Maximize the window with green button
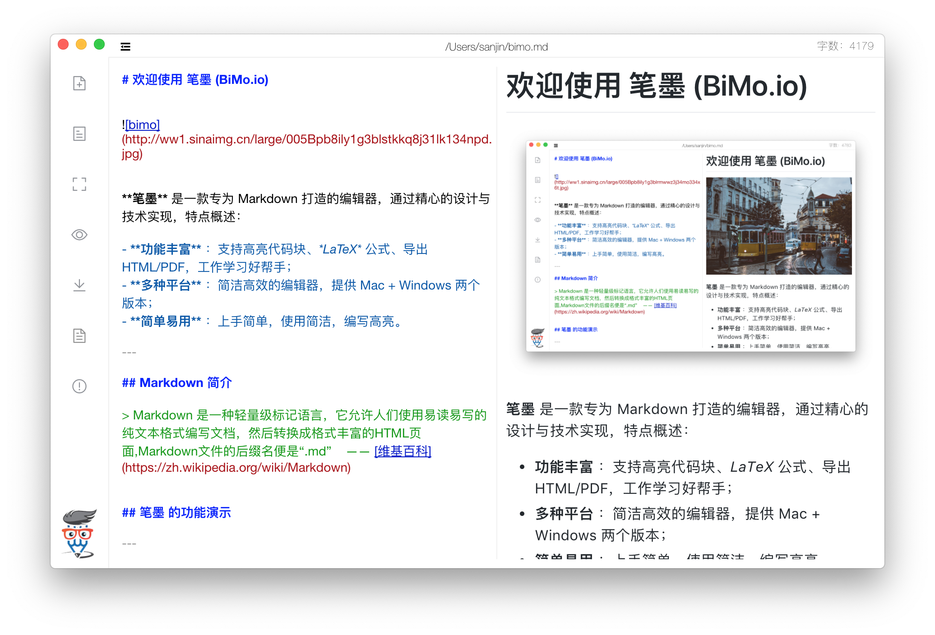 click(99, 44)
